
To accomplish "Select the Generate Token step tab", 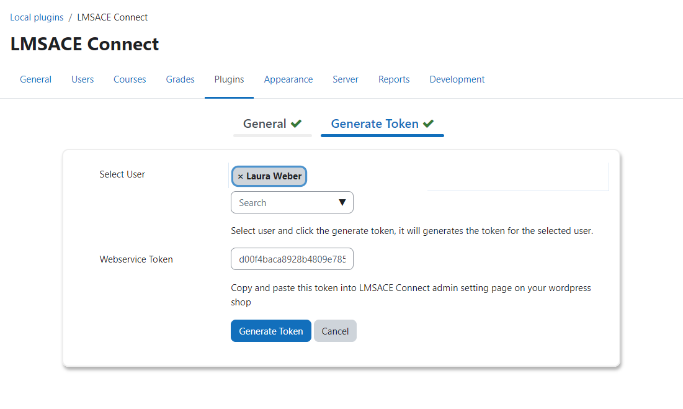I will coord(383,124).
